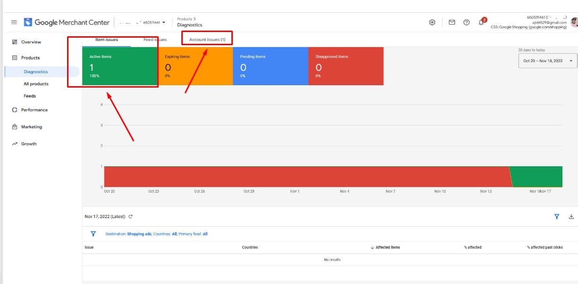Screen dimensions: 578x284
Task: Open the Oct 20 – Nov 18, 2022 date range dropdown
Action: [x=547, y=61]
